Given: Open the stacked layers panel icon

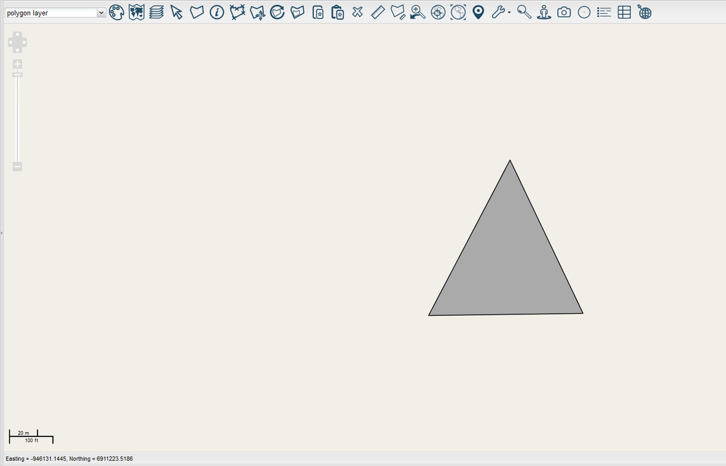Looking at the screenshot, I should tap(157, 12).
